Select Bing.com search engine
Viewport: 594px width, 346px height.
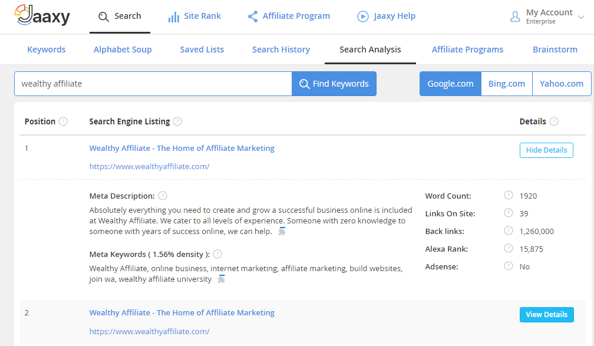507,84
